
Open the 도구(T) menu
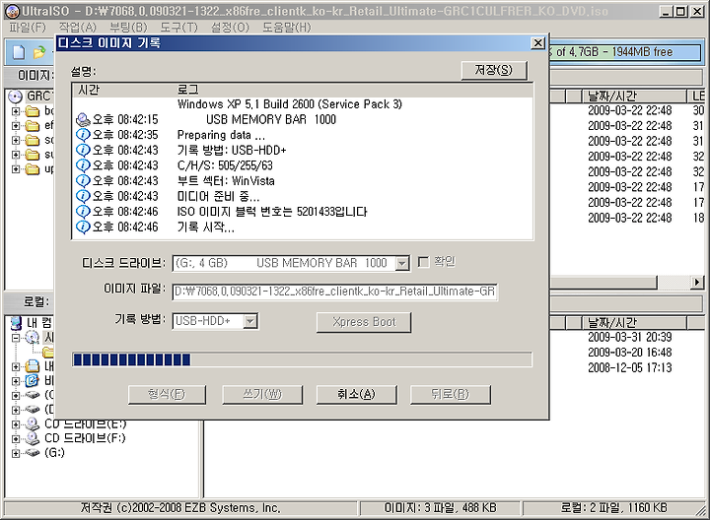coord(179,28)
